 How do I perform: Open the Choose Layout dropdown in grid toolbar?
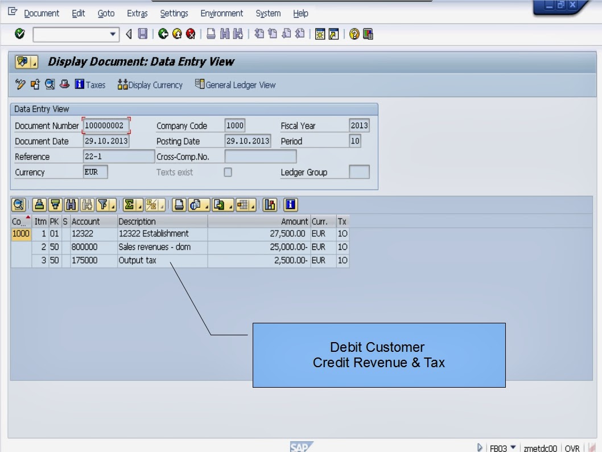pos(246,205)
